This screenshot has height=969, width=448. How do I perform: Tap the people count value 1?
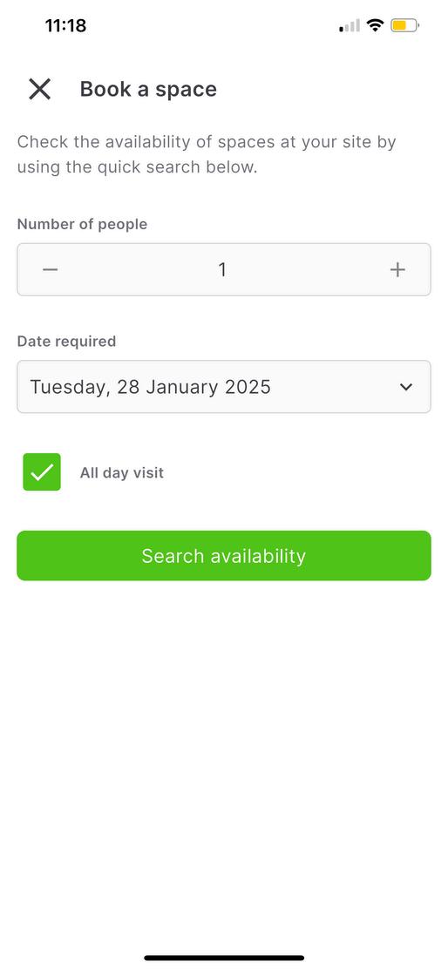tap(222, 269)
